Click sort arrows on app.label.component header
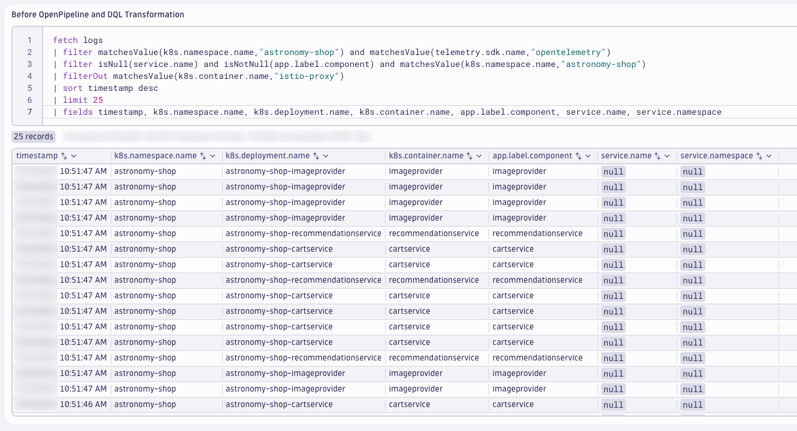This screenshot has height=431, width=797. click(578, 156)
